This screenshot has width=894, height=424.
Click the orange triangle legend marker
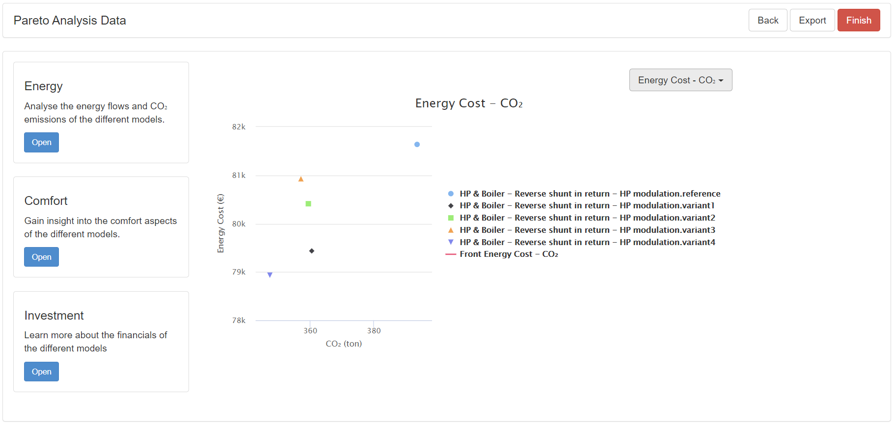(451, 230)
